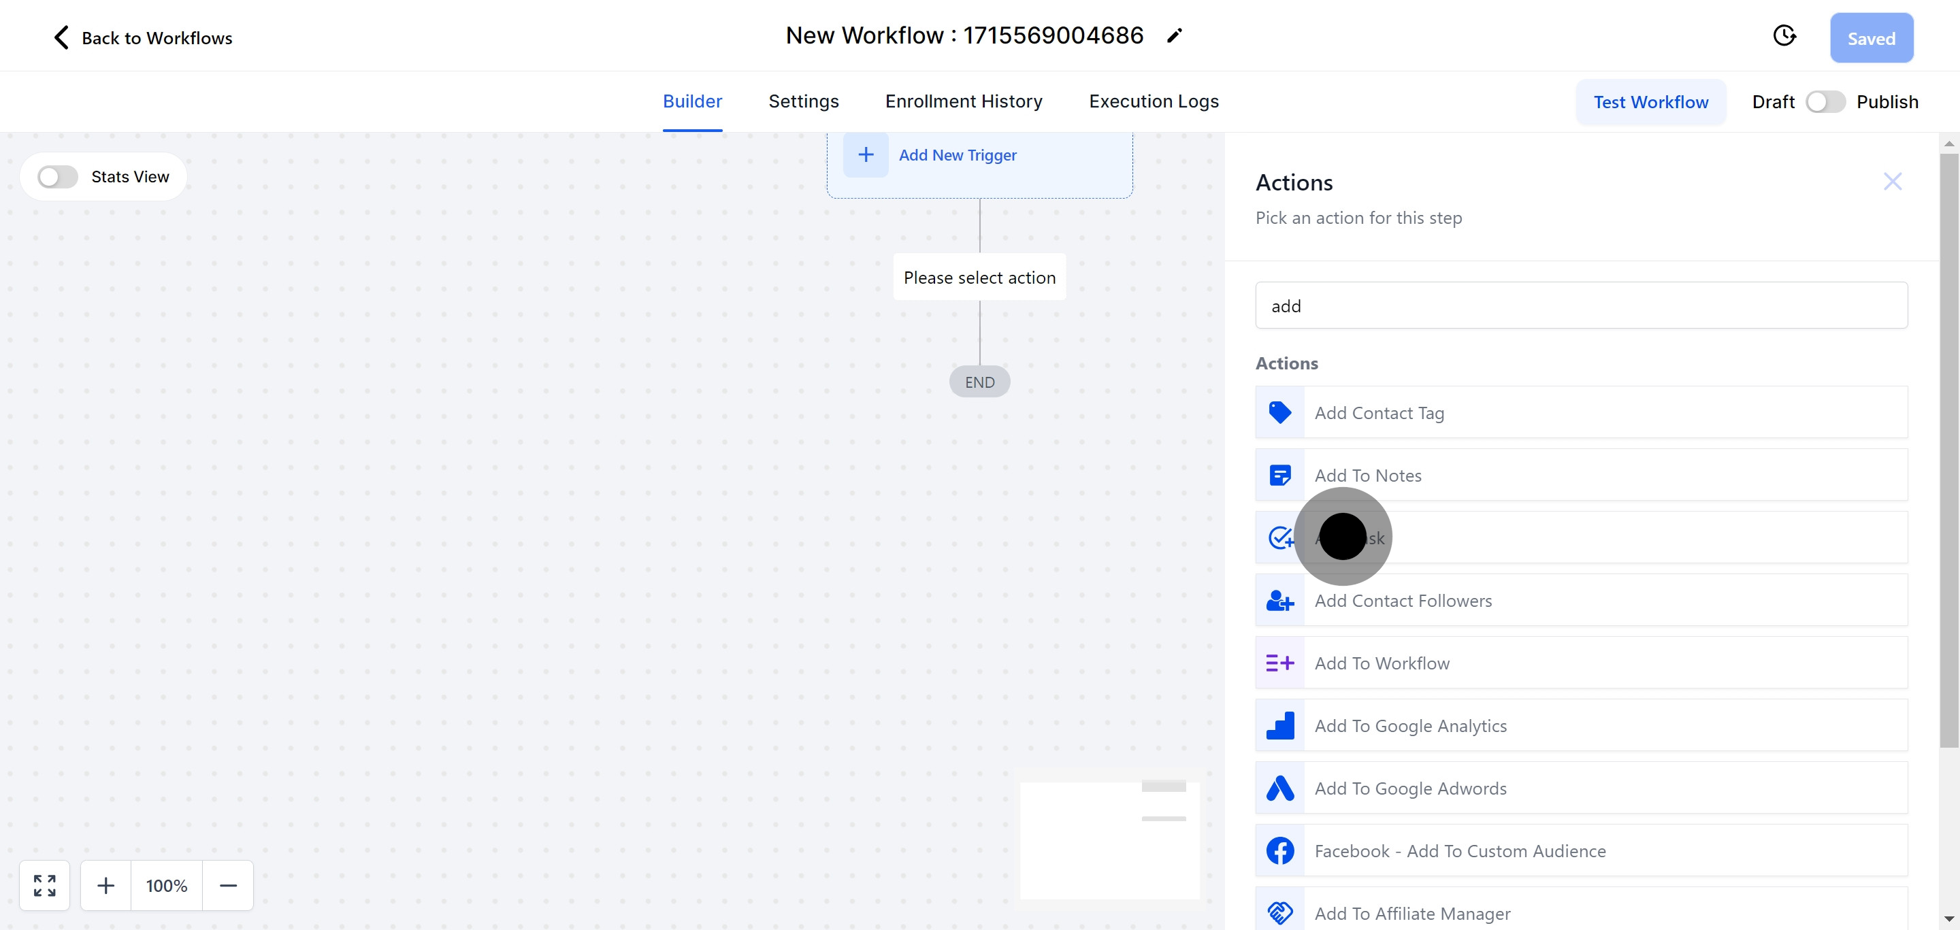
Task: Select the Facebook Custom Audience icon
Action: tap(1279, 851)
